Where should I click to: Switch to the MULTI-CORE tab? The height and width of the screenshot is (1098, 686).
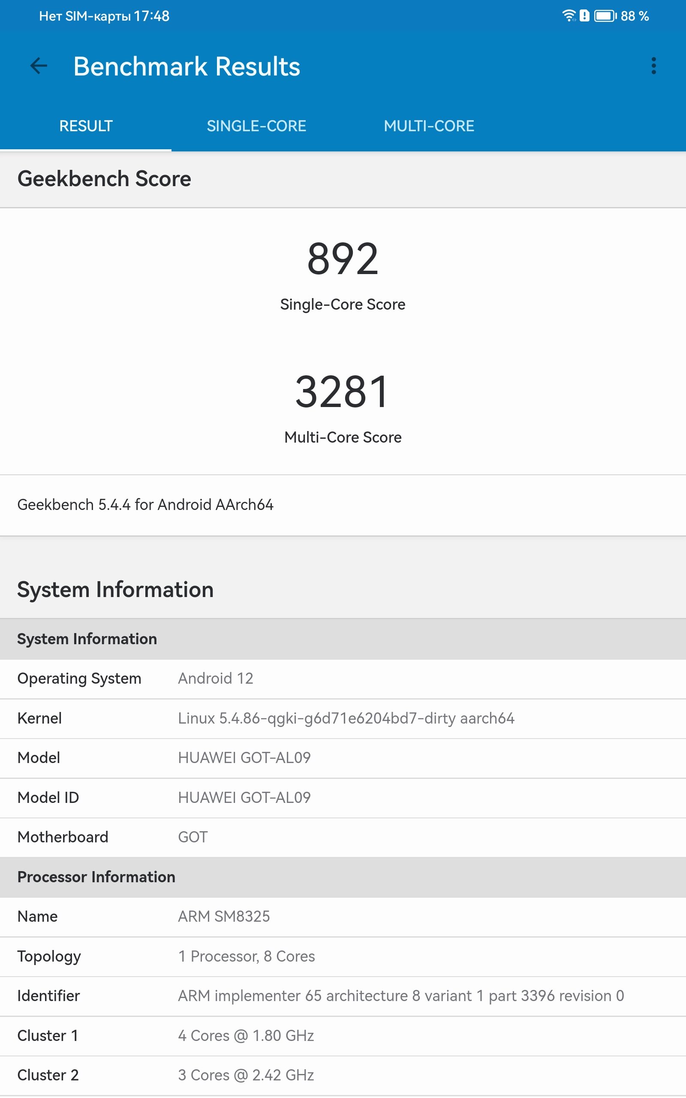tap(429, 126)
